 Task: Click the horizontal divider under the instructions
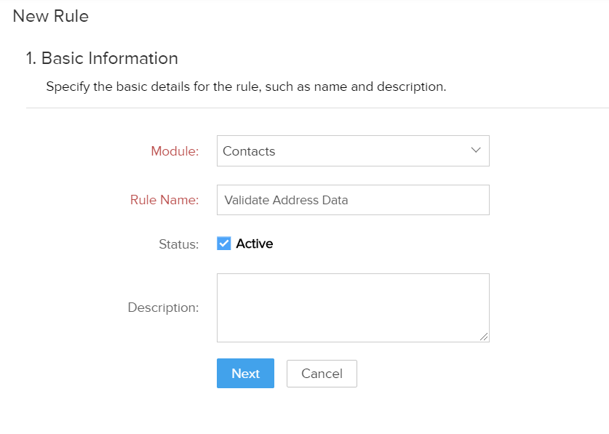point(317,108)
